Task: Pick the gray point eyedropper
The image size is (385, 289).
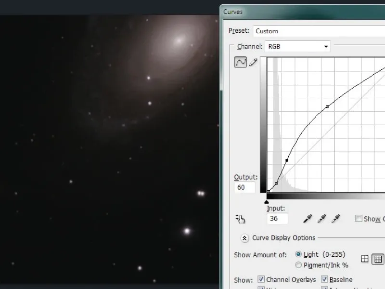Action: (321, 219)
